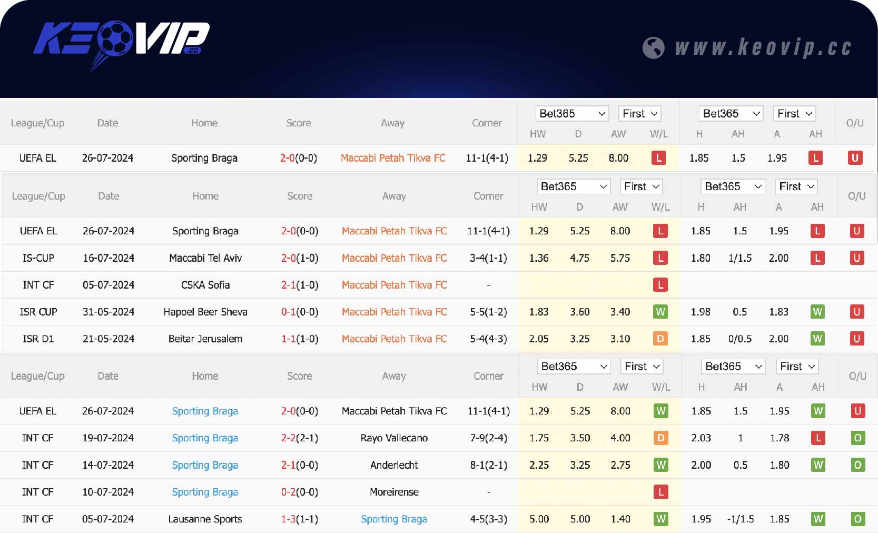Open first table's left First dropdown
878x533 pixels.
click(x=639, y=114)
